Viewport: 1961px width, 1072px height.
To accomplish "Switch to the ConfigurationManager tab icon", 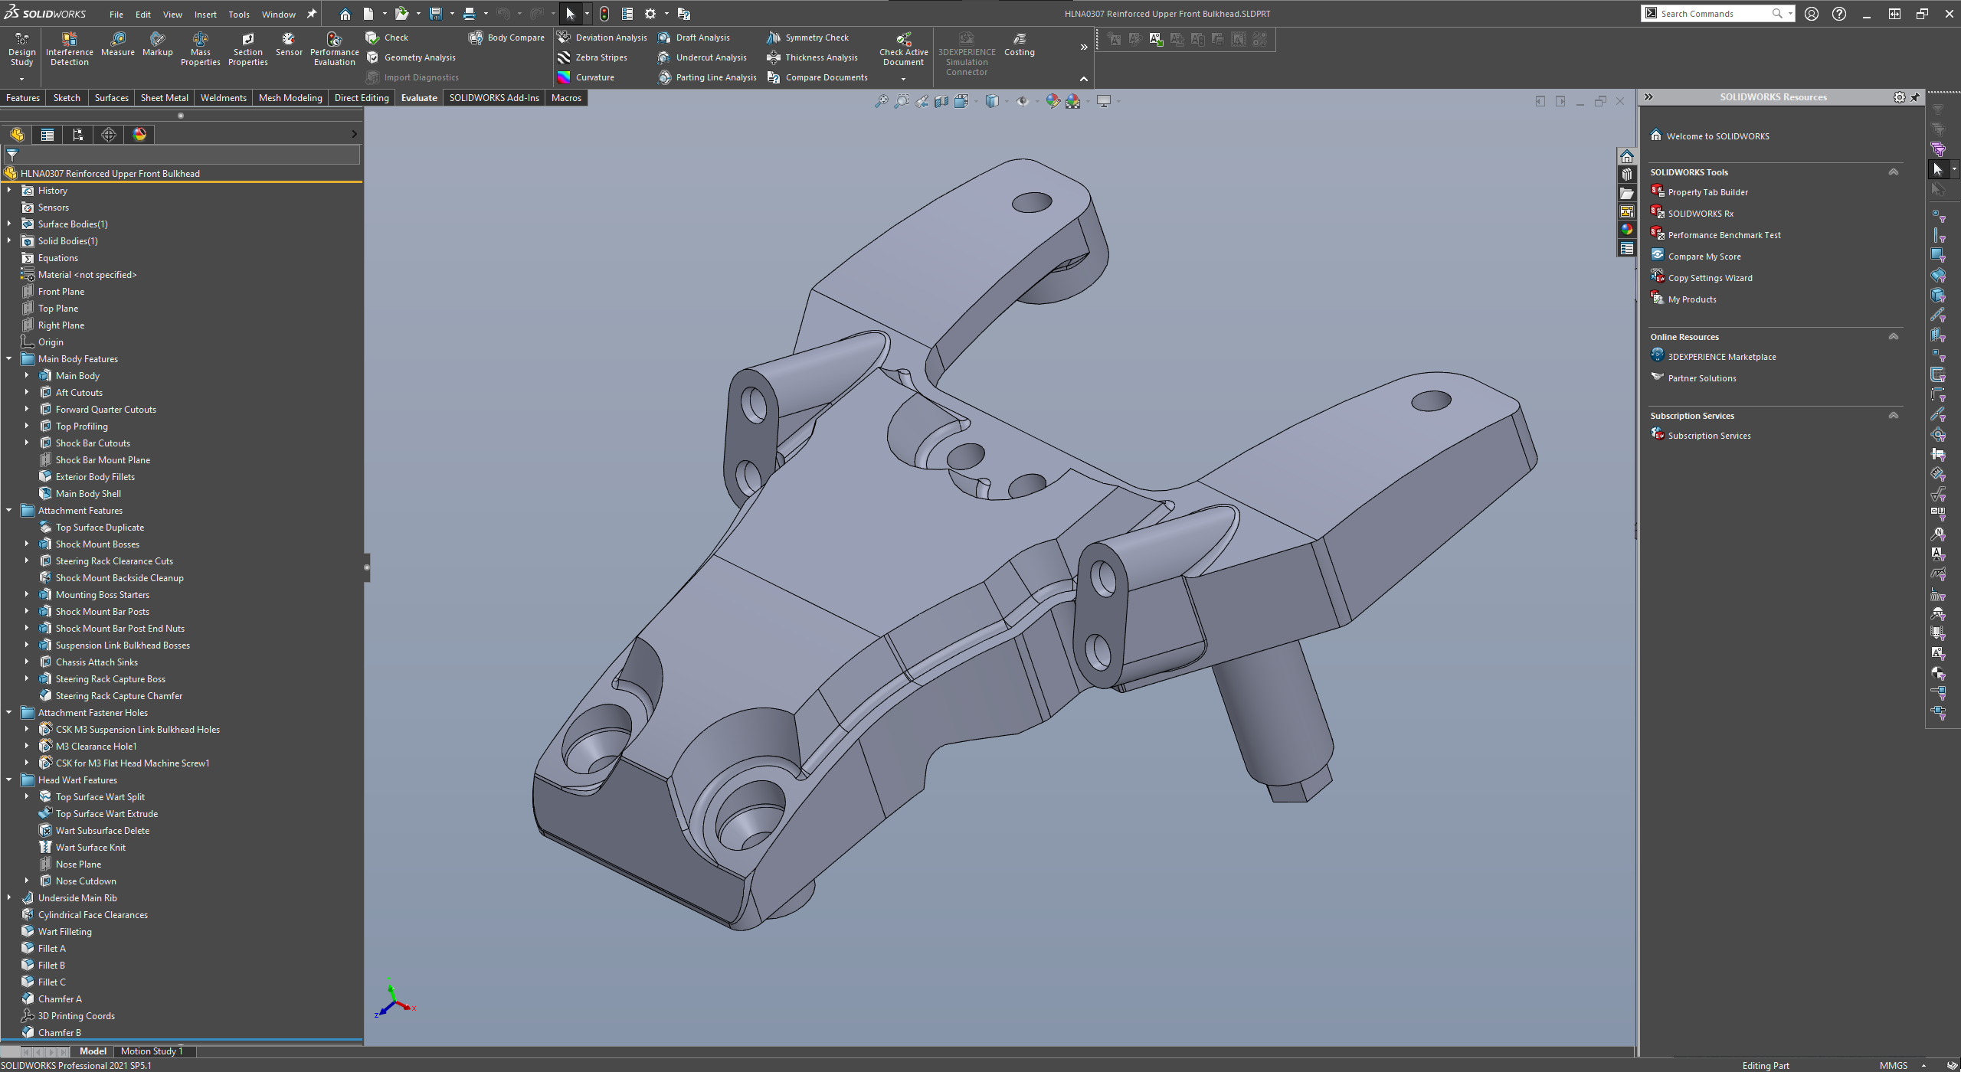I will click(78, 135).
